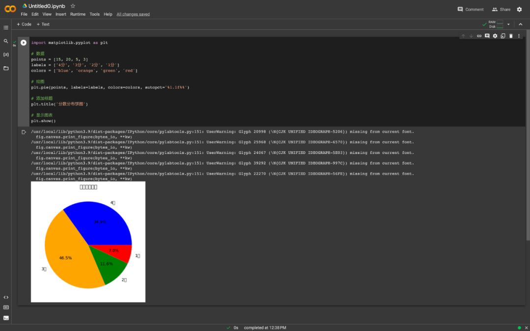Open the terminal panel
530x331 pixels.
pyautogui.click(x=6, y=318)
